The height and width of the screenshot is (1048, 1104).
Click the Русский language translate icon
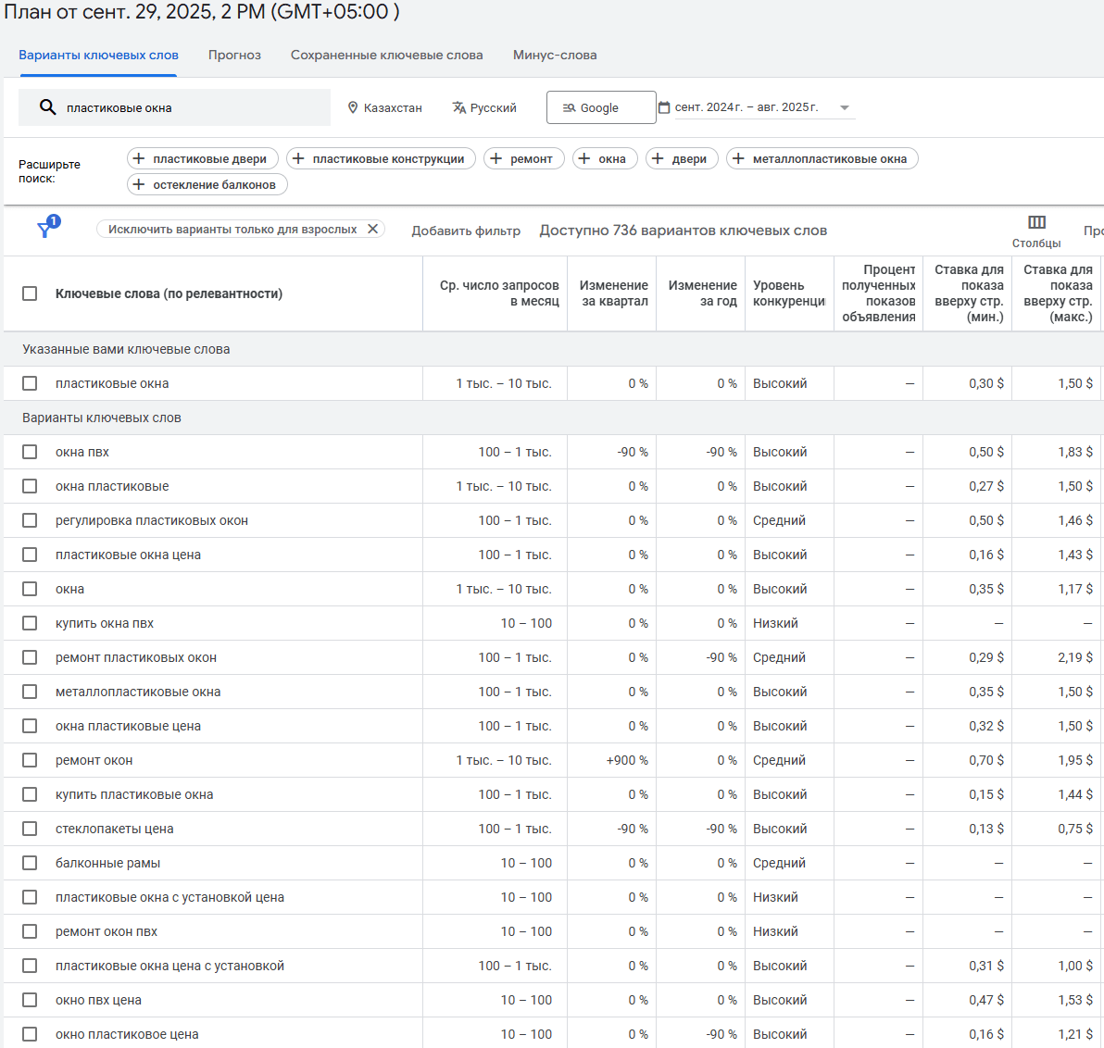(x=458, y=108)
